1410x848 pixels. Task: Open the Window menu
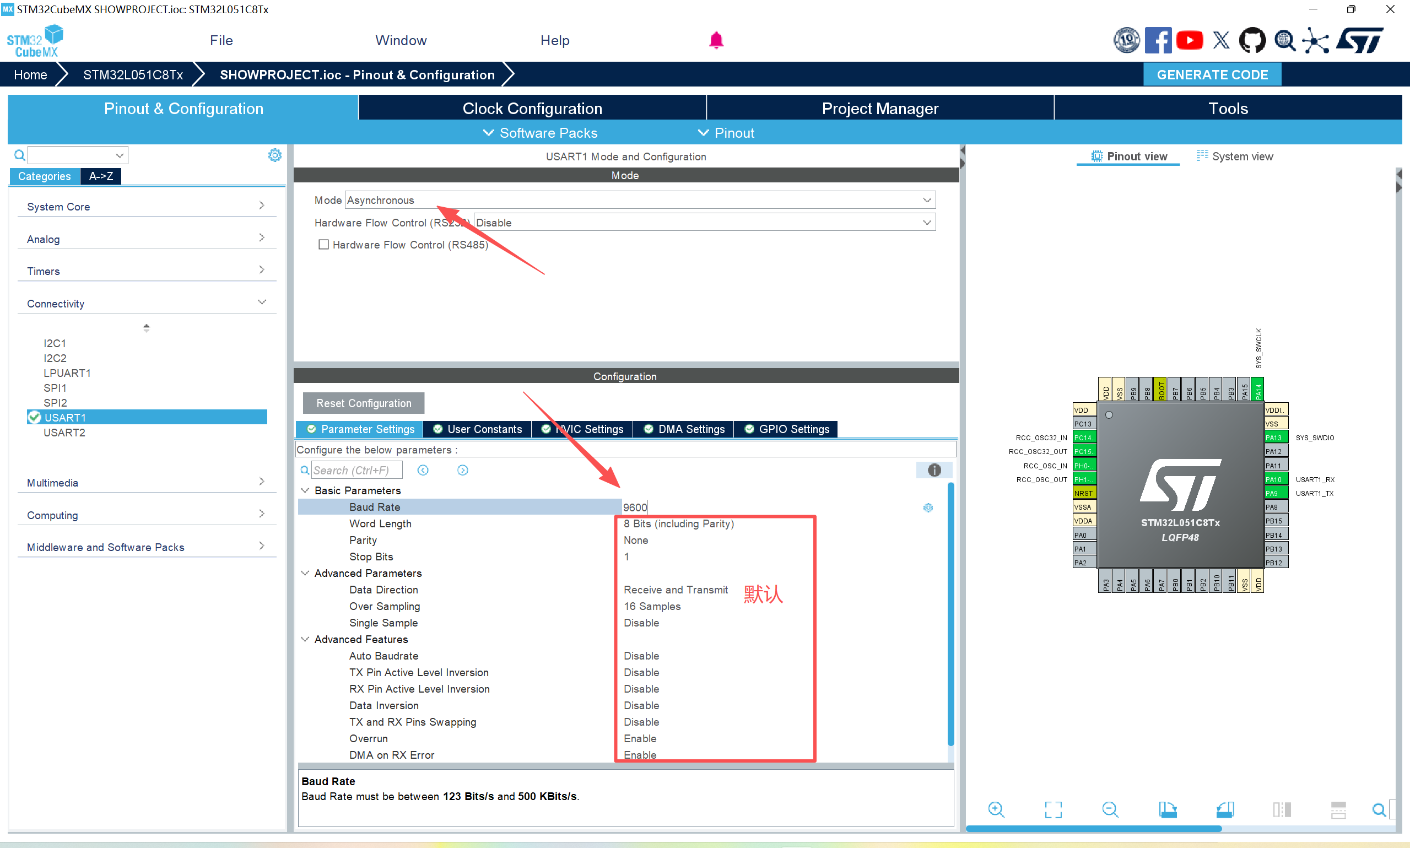coord(401,41)
